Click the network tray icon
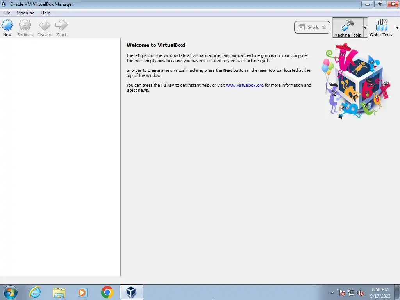This screenshot has width=400, height=300. tap(351, 293)
